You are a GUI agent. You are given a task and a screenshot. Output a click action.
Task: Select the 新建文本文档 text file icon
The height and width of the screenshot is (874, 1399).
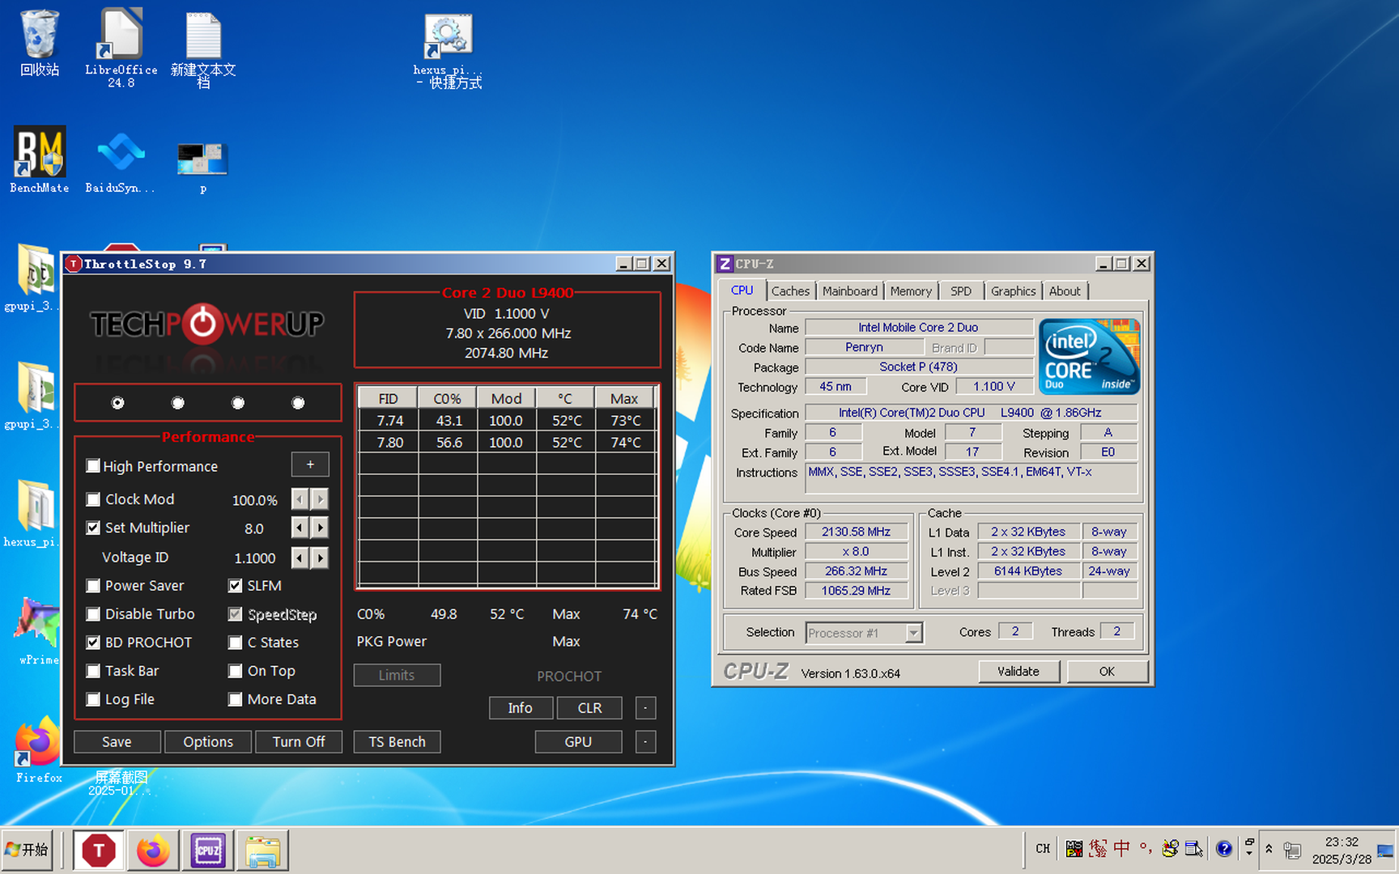pos(203,49)
